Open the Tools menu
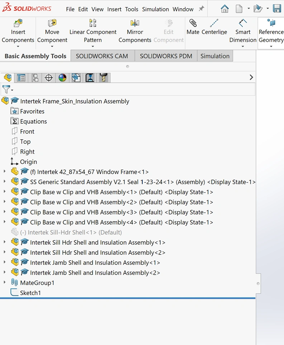The image size is (284, 345). point(132,9)
